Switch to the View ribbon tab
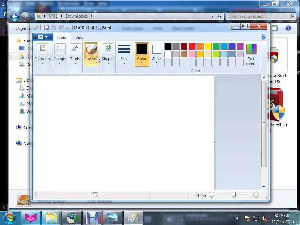300x225 pixels. [79, 37]
